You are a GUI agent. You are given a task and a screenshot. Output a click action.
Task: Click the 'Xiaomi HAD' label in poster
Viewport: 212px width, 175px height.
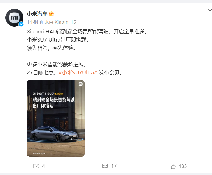pyautogui.click(x=39, y=153)
